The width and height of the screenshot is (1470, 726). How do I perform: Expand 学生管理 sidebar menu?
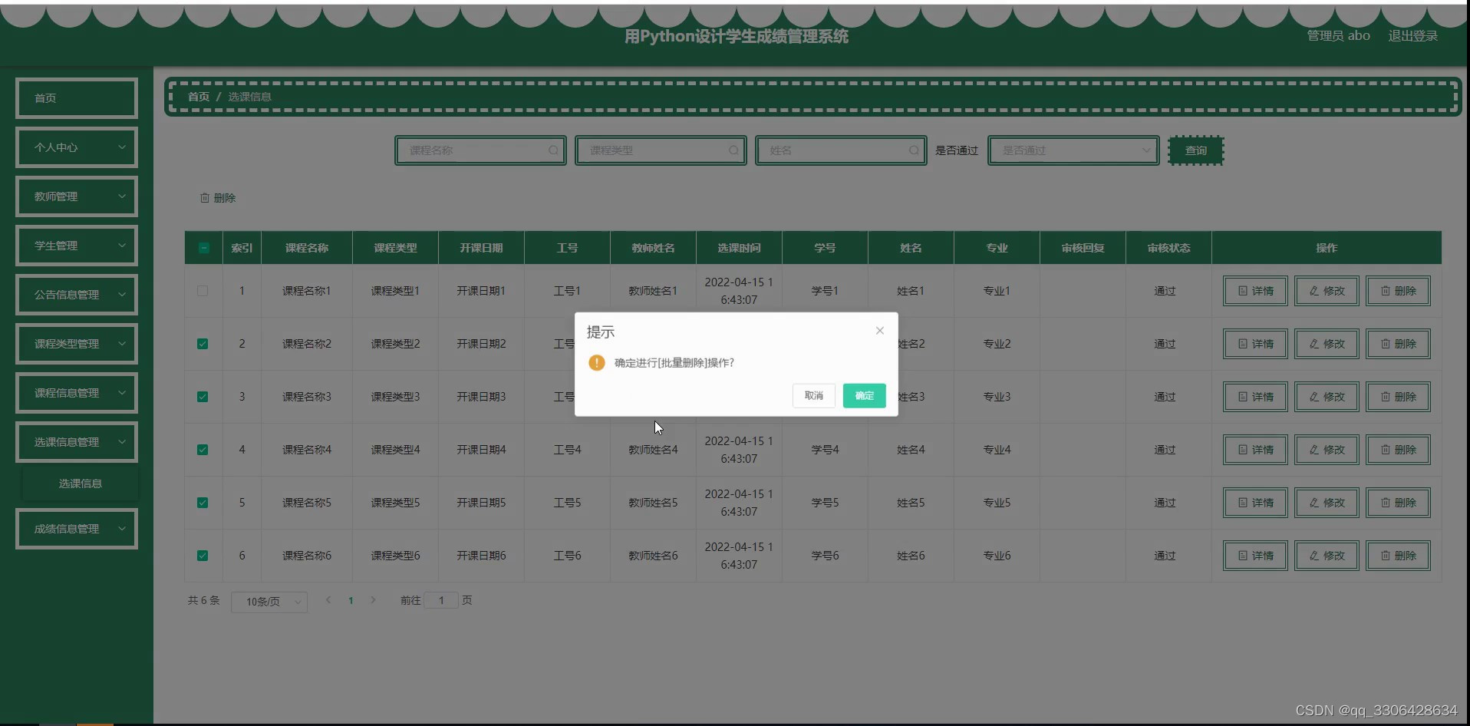pyautogui.click(x=77, y=246)
